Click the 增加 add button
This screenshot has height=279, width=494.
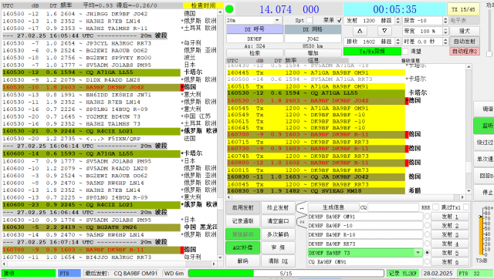tap(313, 53)
